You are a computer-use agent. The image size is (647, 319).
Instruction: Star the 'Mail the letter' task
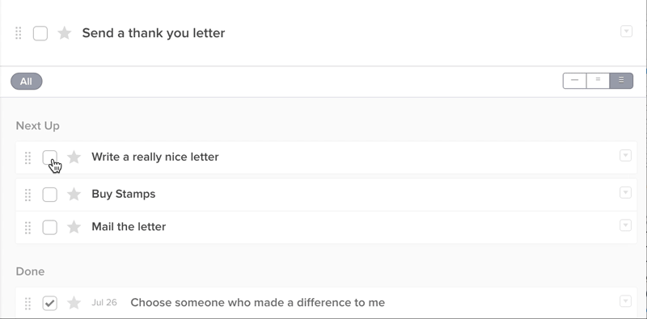pos(74,227)
